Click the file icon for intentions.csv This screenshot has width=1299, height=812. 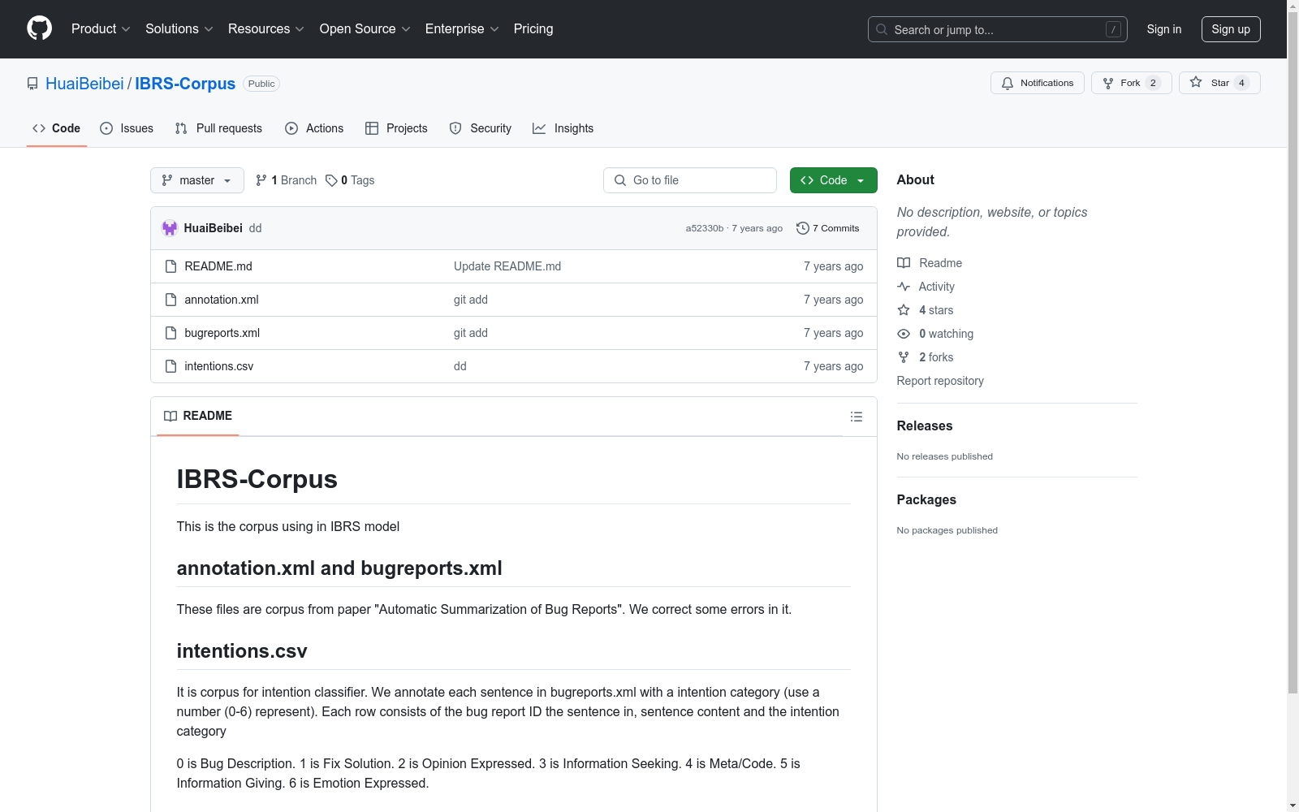click(170, 366)
